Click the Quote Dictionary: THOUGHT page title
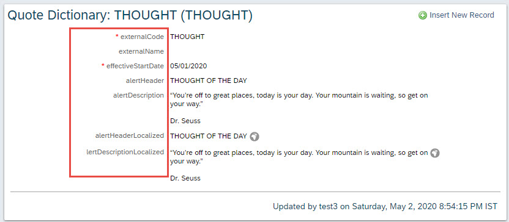Viewport: 509px width, 222px height. (130, 15)
